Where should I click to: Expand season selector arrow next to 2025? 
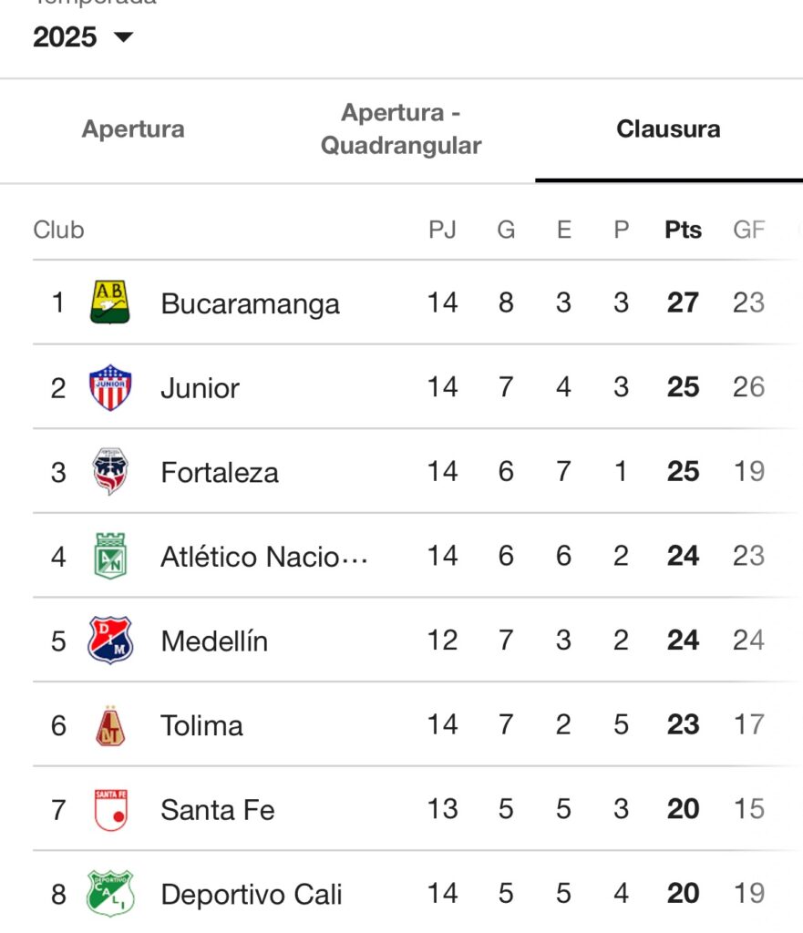(123, 37)
